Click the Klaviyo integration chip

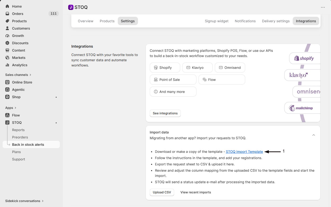(x=197, y=68)
